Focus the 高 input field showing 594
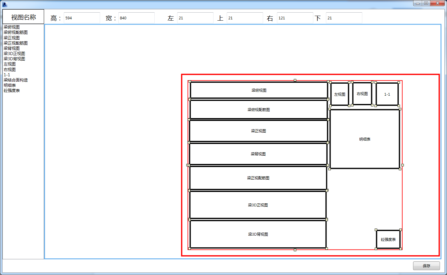The height and width of the screenshot is (275, 447). (x=82, y=18)
